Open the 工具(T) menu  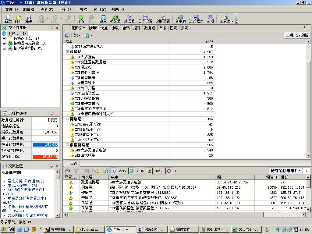tap(81, 9)
